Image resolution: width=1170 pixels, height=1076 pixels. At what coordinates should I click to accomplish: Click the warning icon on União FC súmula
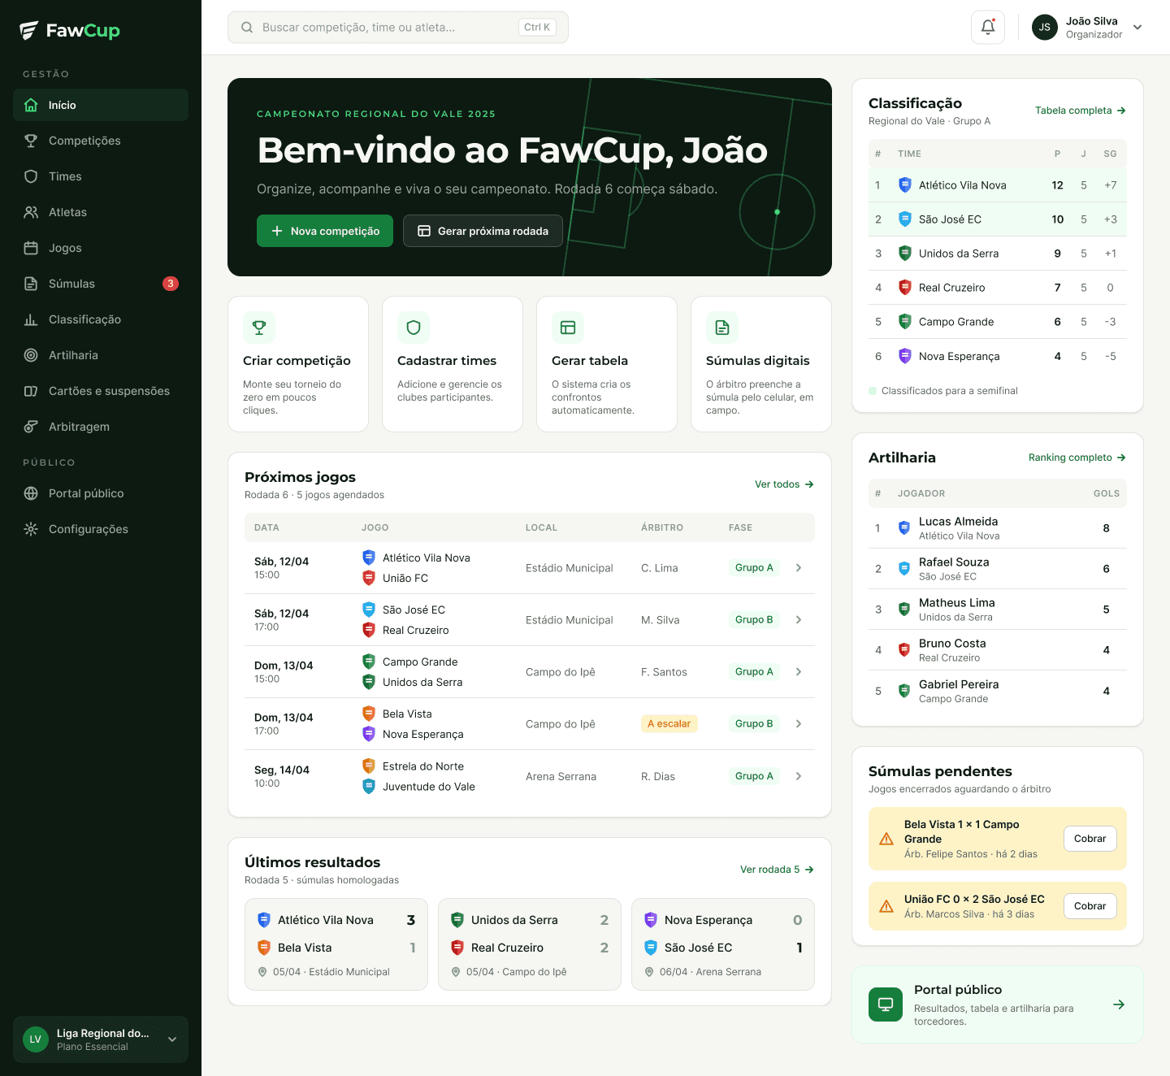(x=886, y=906)
